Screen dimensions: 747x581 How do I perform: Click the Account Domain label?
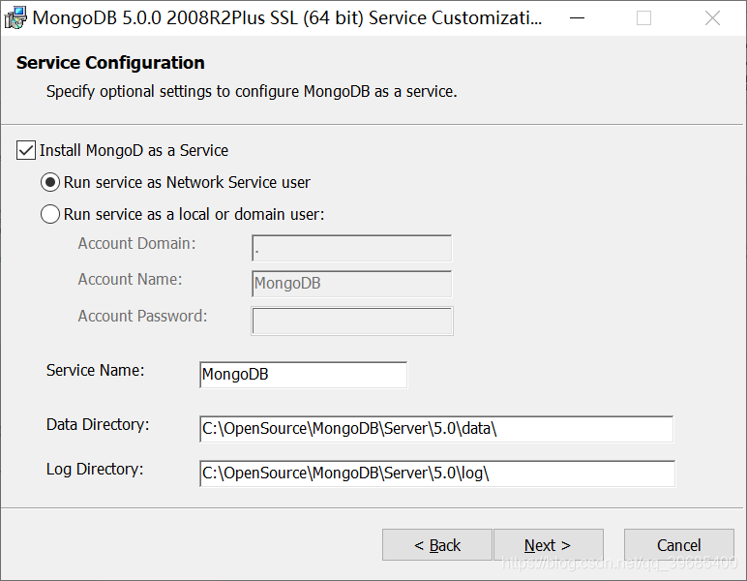click(x=137, y=244)
